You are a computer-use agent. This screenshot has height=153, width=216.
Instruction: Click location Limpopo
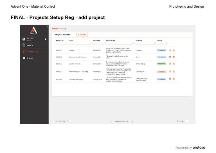pos(139,50)
